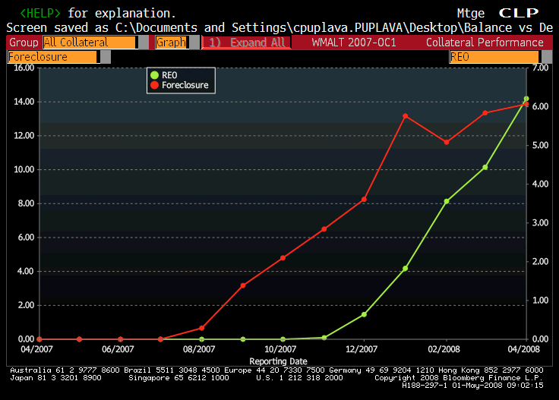
Task: Click red Foreclosure data point at 10/2007
Action: [x=283, y=258]
